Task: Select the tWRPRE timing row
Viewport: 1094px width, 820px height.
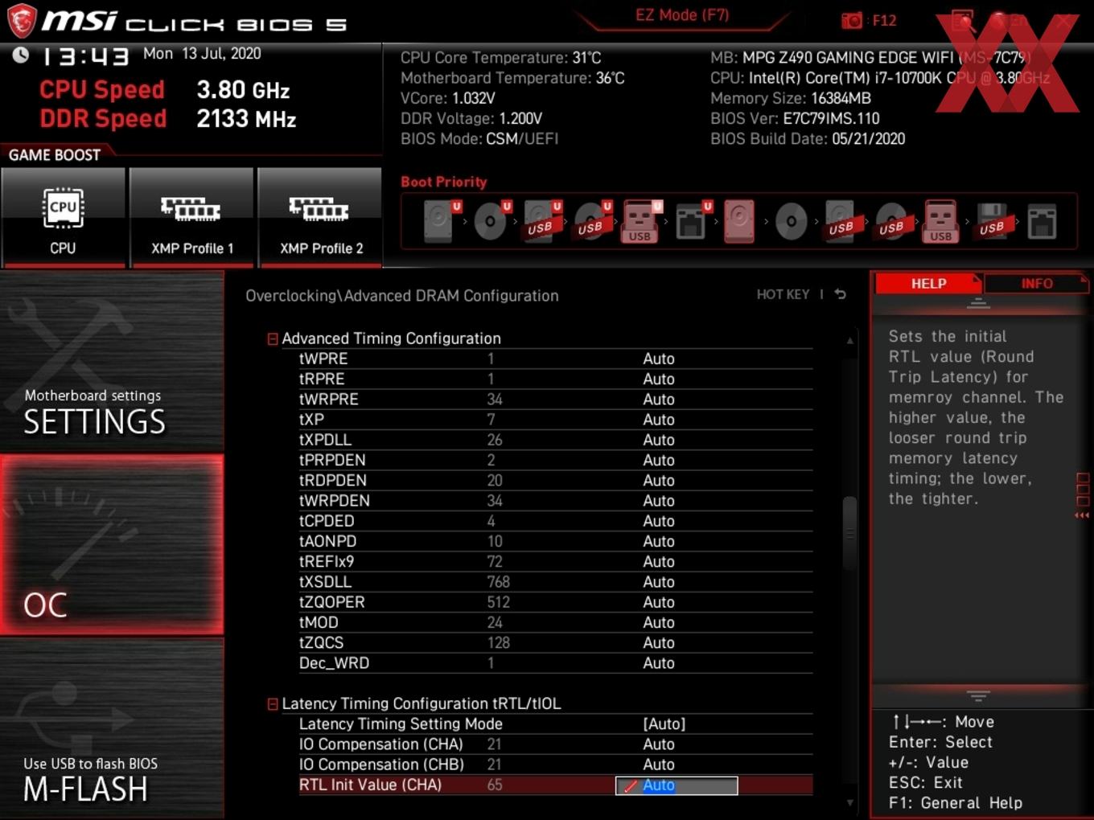Action: 555,399
